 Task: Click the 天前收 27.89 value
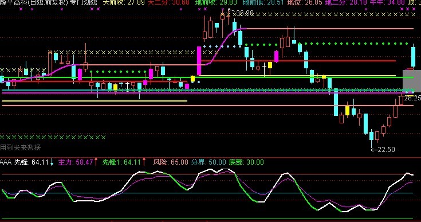point(124,3)
